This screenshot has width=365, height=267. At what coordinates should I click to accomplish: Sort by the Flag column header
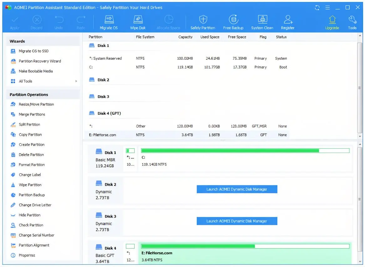pyautogui.click(x=263, y=37)
